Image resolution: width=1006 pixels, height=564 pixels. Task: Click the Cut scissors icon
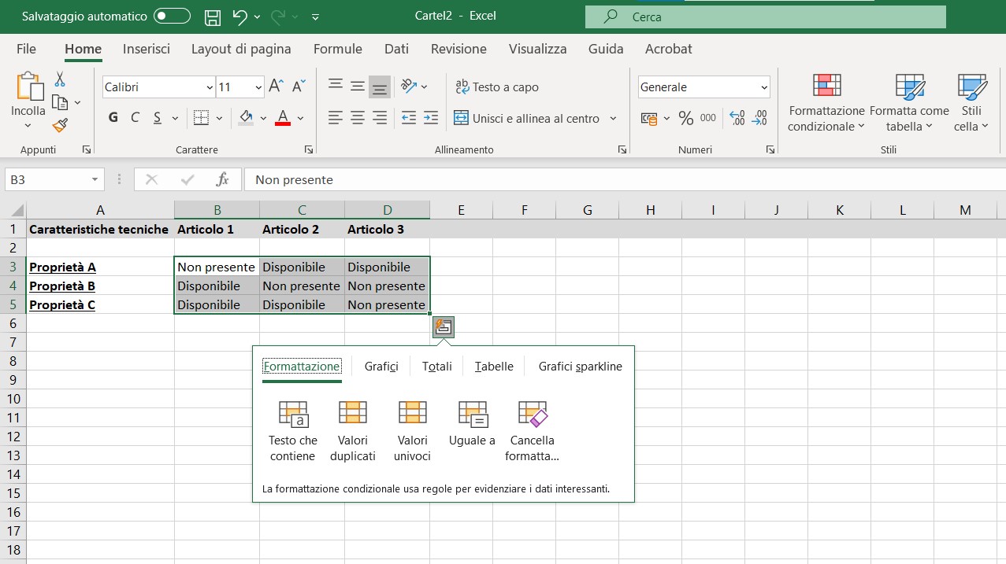(x=60, y=79)
